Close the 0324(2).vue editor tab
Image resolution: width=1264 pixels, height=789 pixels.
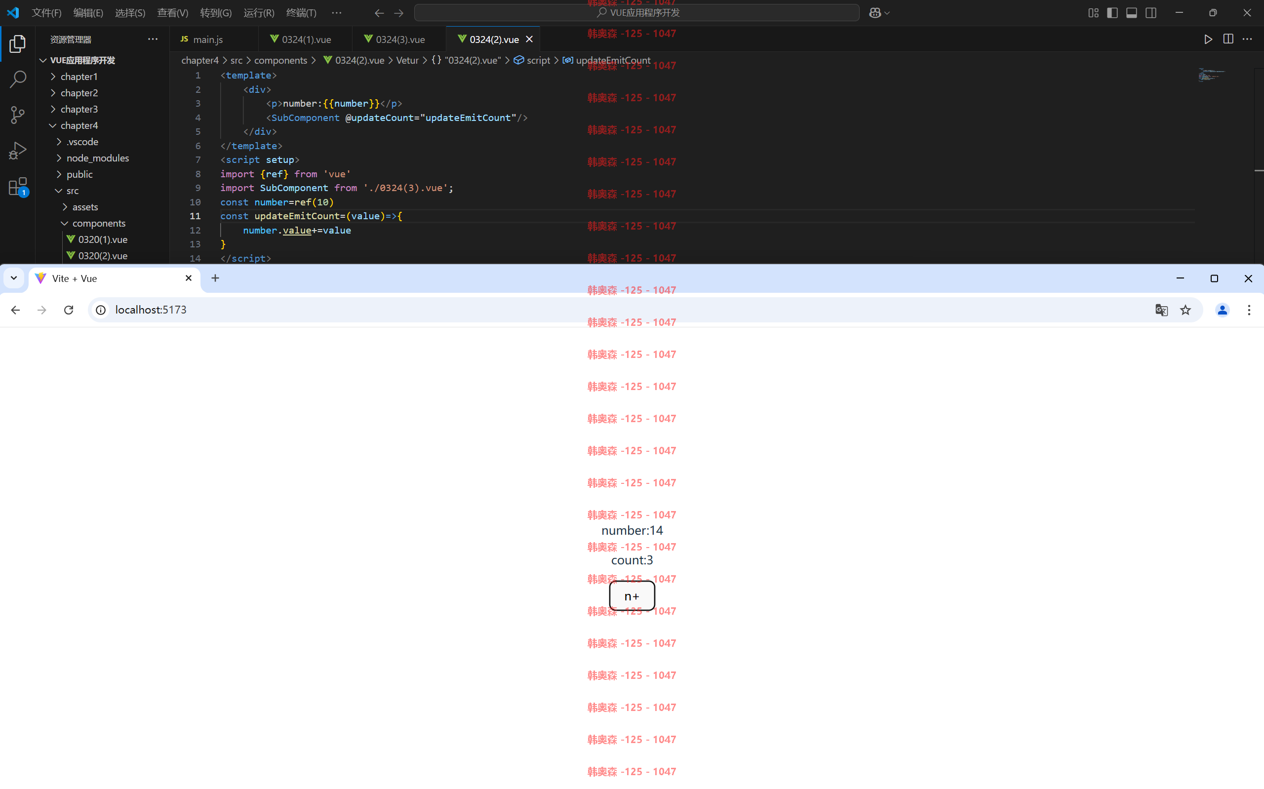[529, 39]
